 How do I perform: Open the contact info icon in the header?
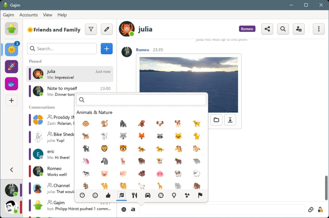coord(299,29)
